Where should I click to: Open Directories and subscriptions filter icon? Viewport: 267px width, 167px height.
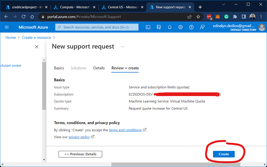[159, 27]
